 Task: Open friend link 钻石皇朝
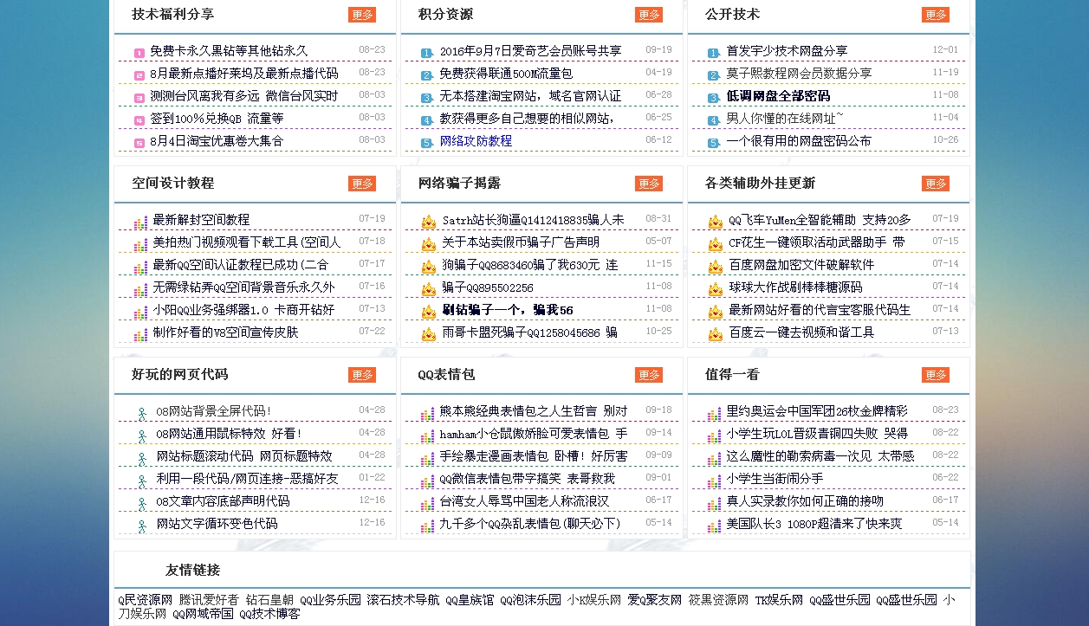tap(269, 600)
